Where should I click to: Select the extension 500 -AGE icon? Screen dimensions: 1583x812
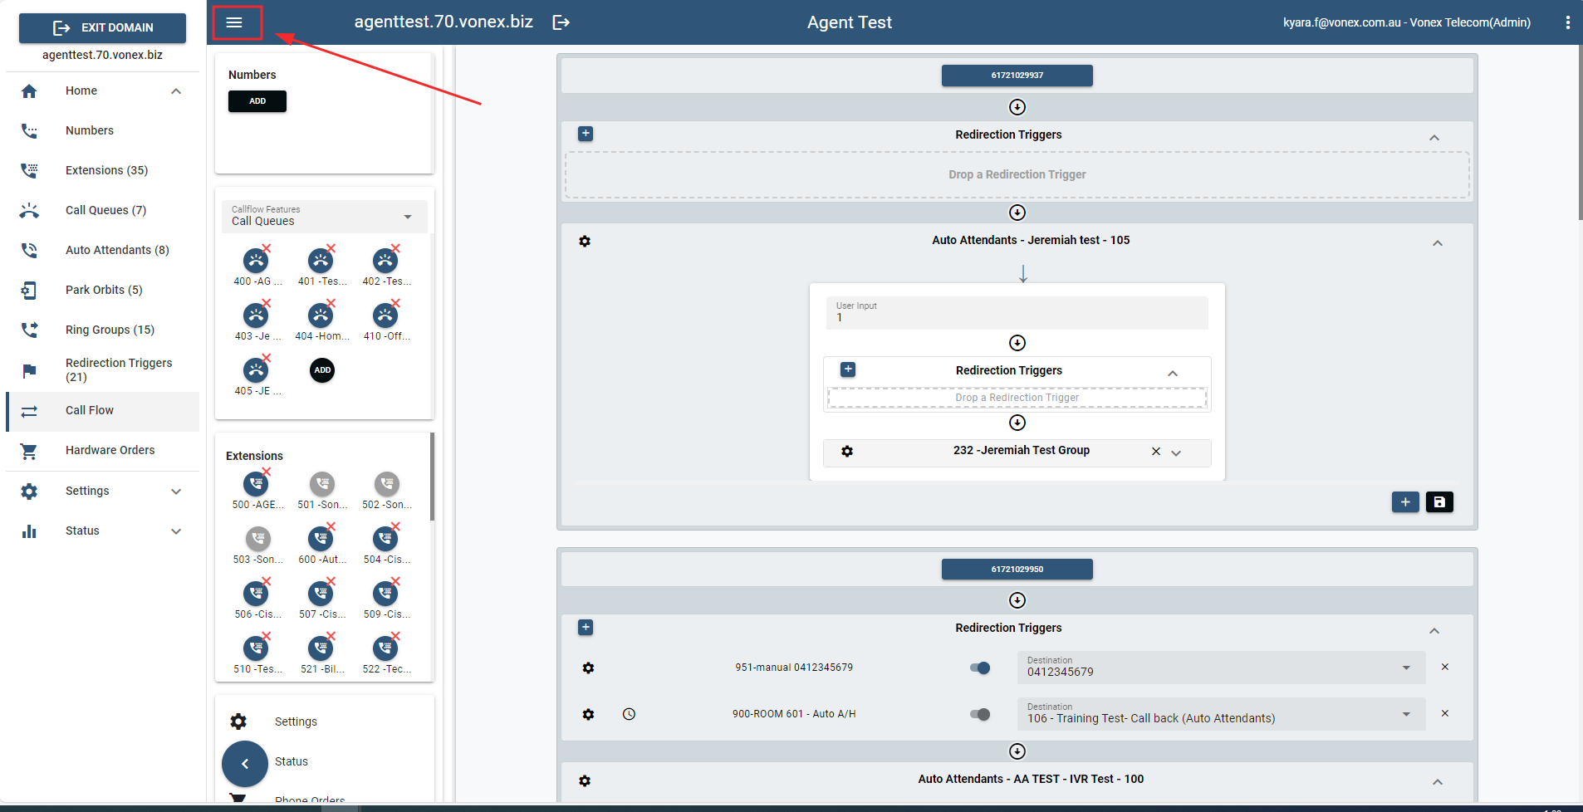[256, 484]
